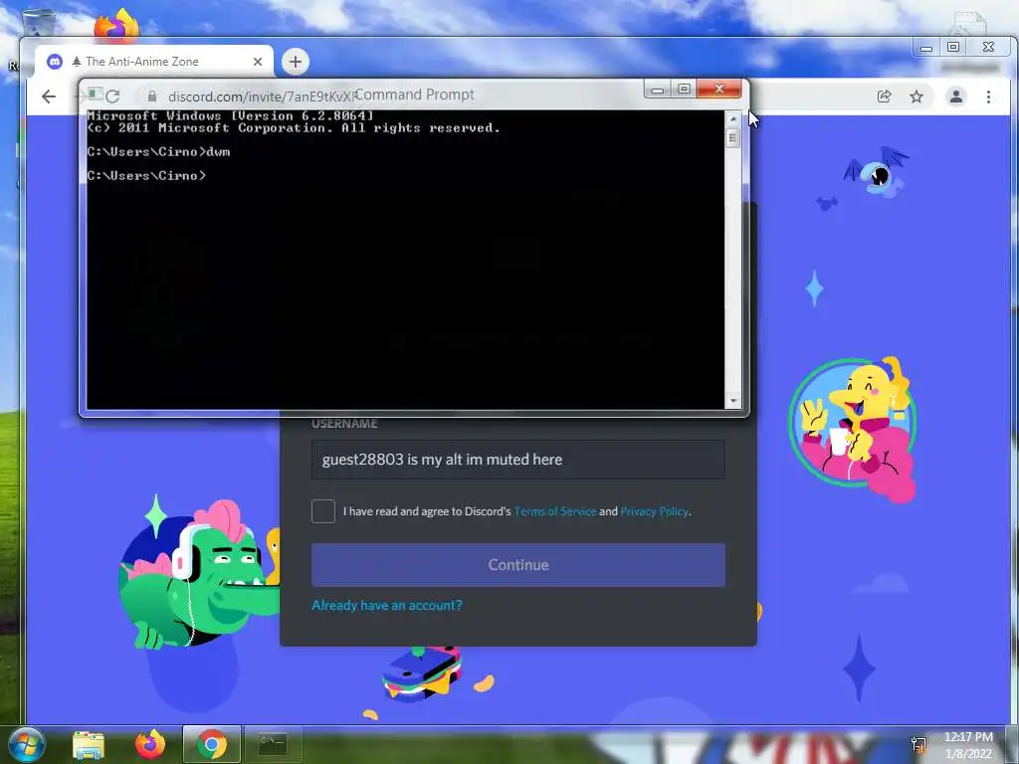Minimize the Chrome browser window
The width and height of the screenshot is (1019, 764).
point(926,48)
